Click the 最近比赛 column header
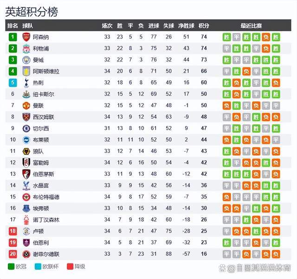297x279 pixels. point(251,26)
